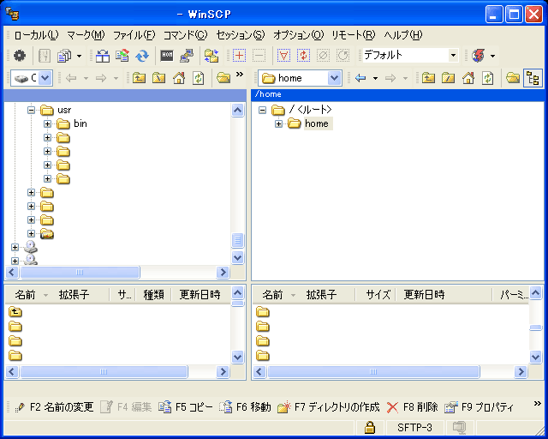Screen dimensions: 548x439
Task: Refresh the local panel
Action: point(199,78)
